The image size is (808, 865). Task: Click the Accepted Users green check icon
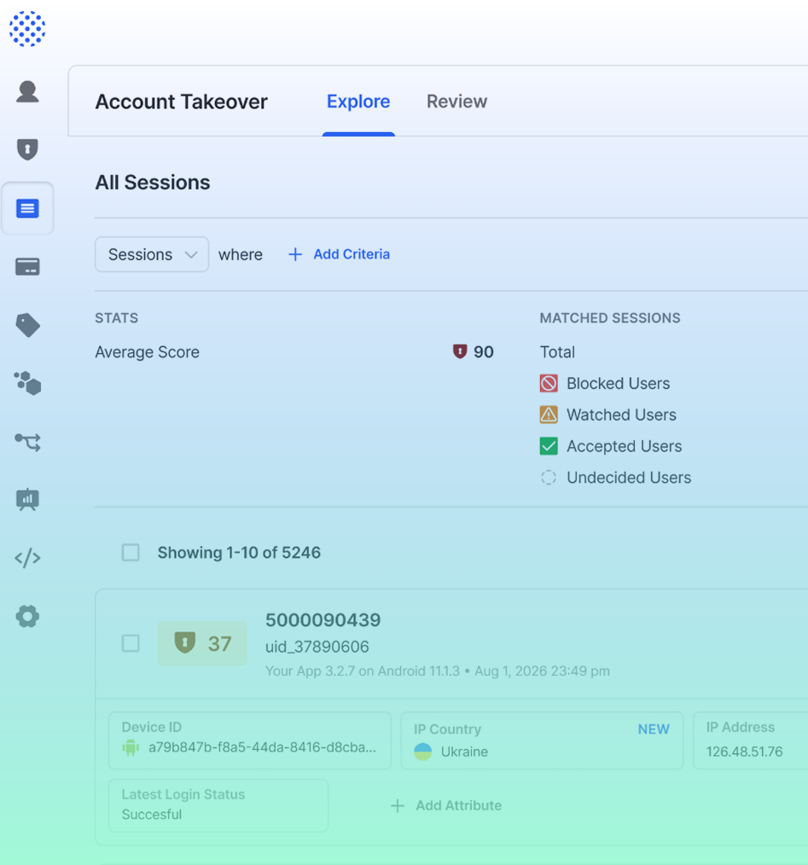tap(549, 446)
